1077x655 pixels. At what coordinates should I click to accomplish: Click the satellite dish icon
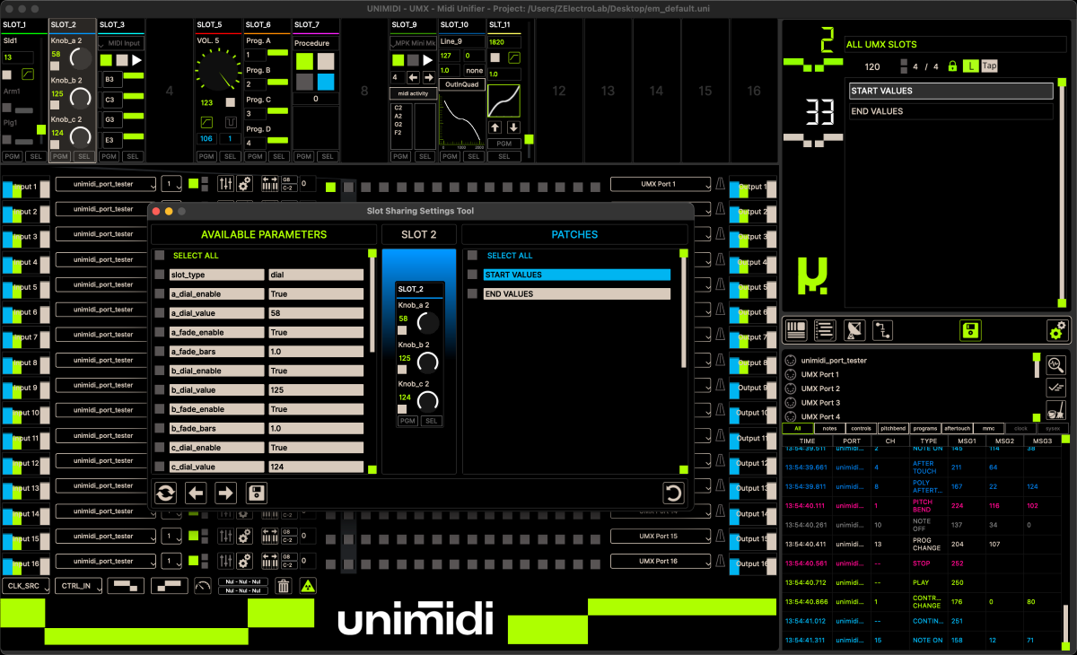pos(855,330)
